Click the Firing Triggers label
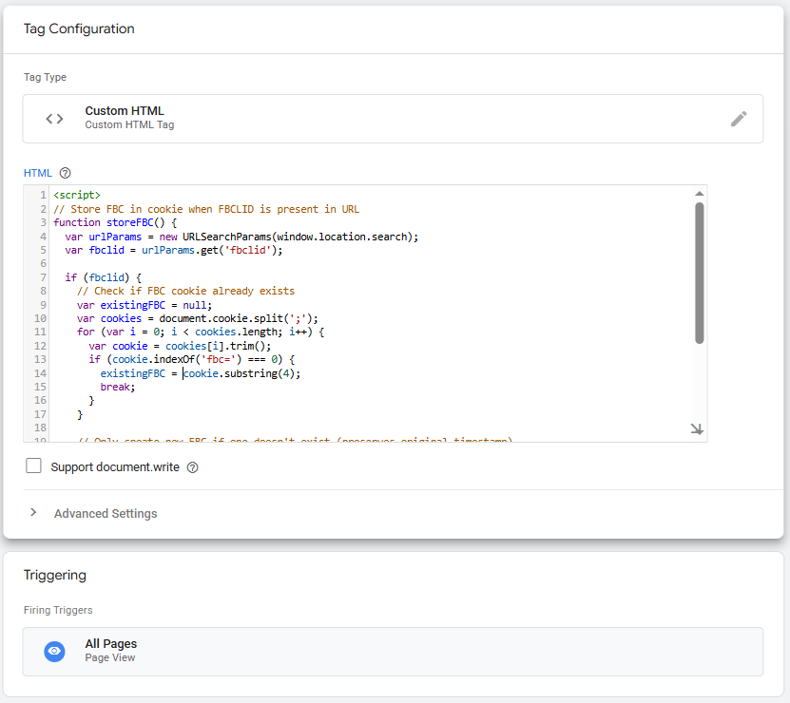This screenshot has width=790, height=703. 60,611
